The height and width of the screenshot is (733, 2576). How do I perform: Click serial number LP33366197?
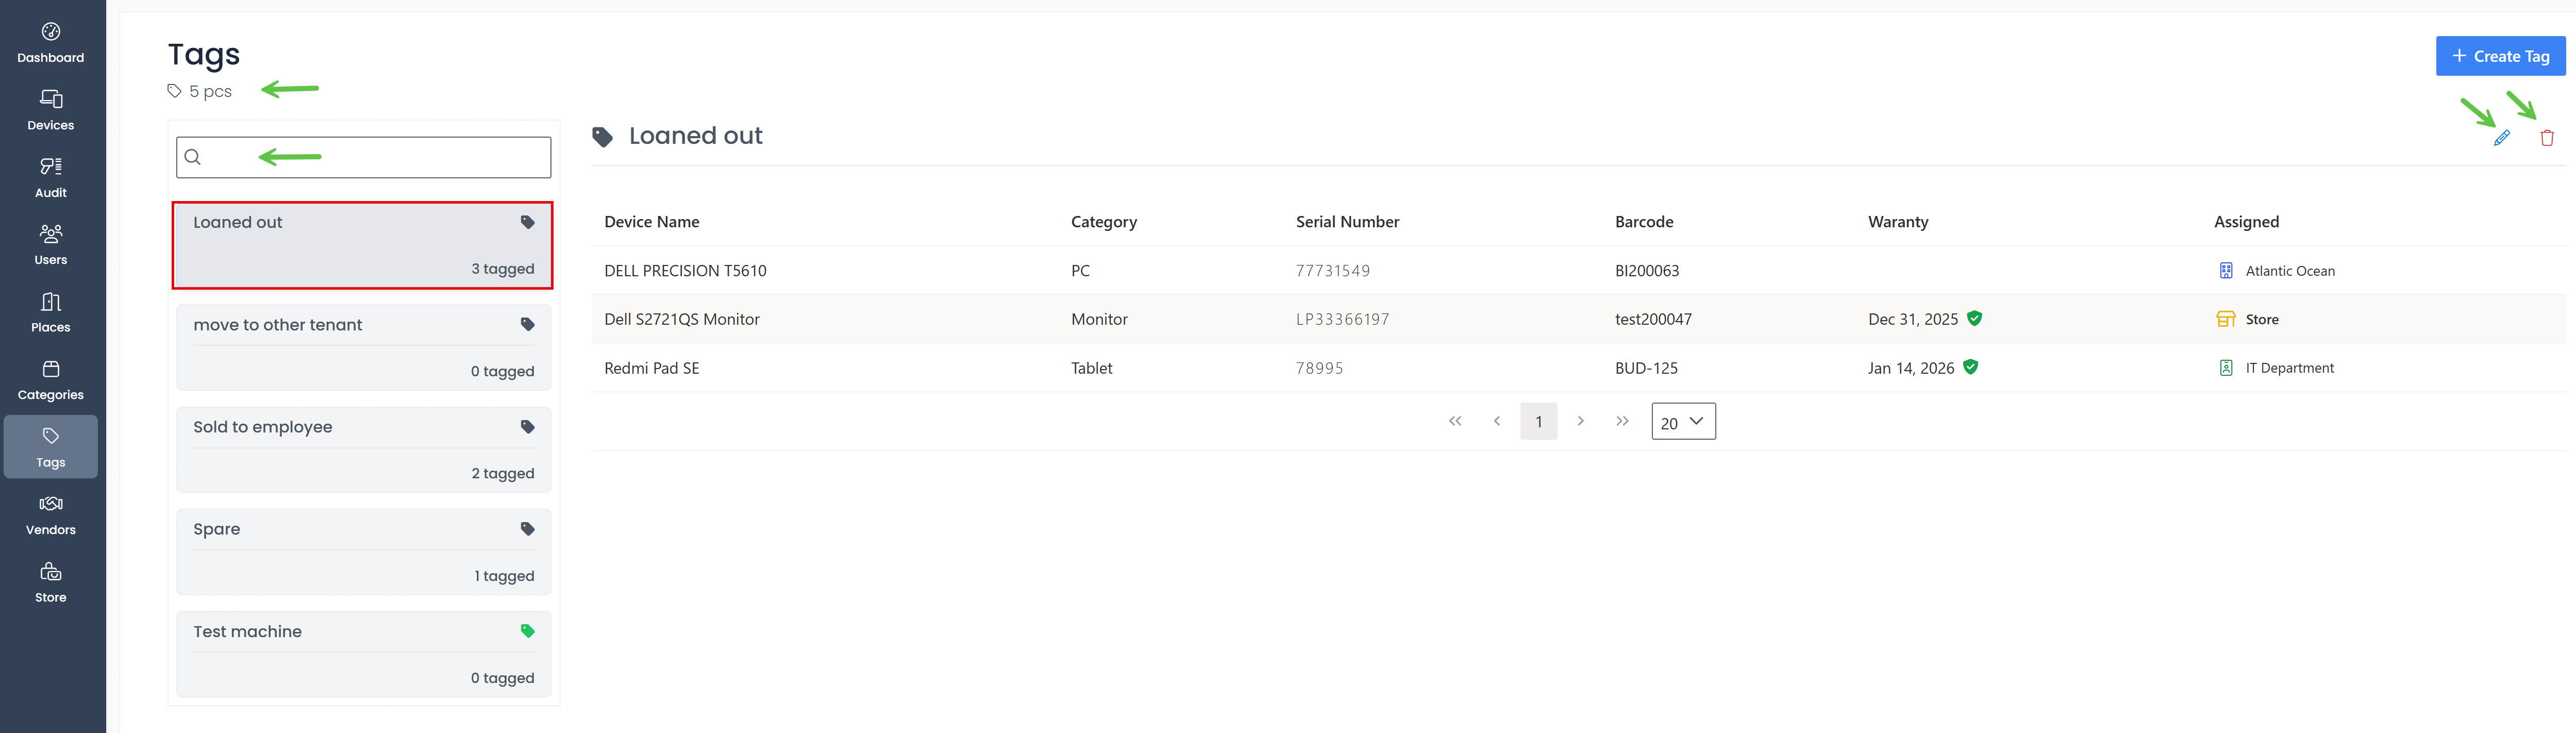[x=1343, y=319]
